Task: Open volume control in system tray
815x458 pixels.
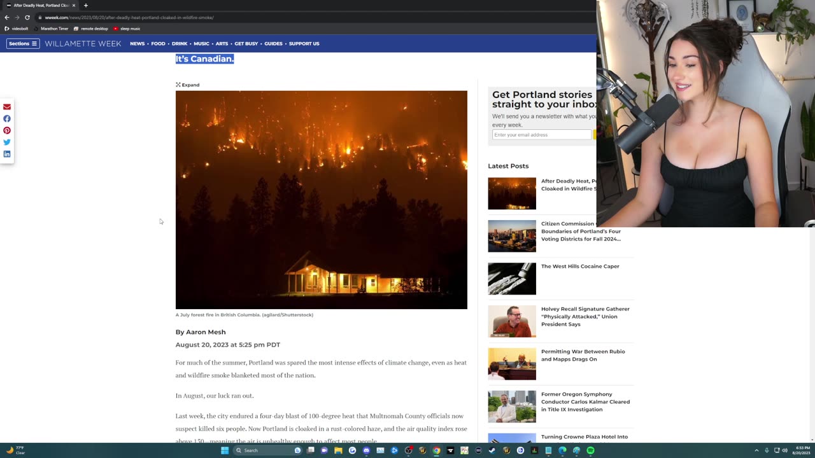Action: 784,450
